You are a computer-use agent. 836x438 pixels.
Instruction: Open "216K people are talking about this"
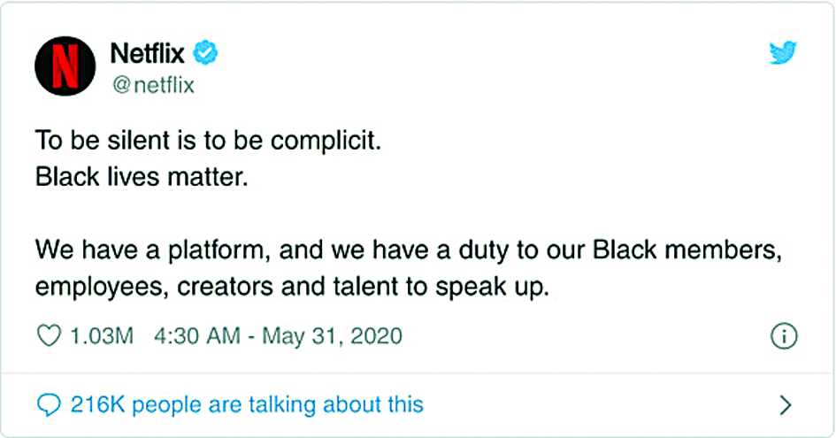(x=247, y=404)
